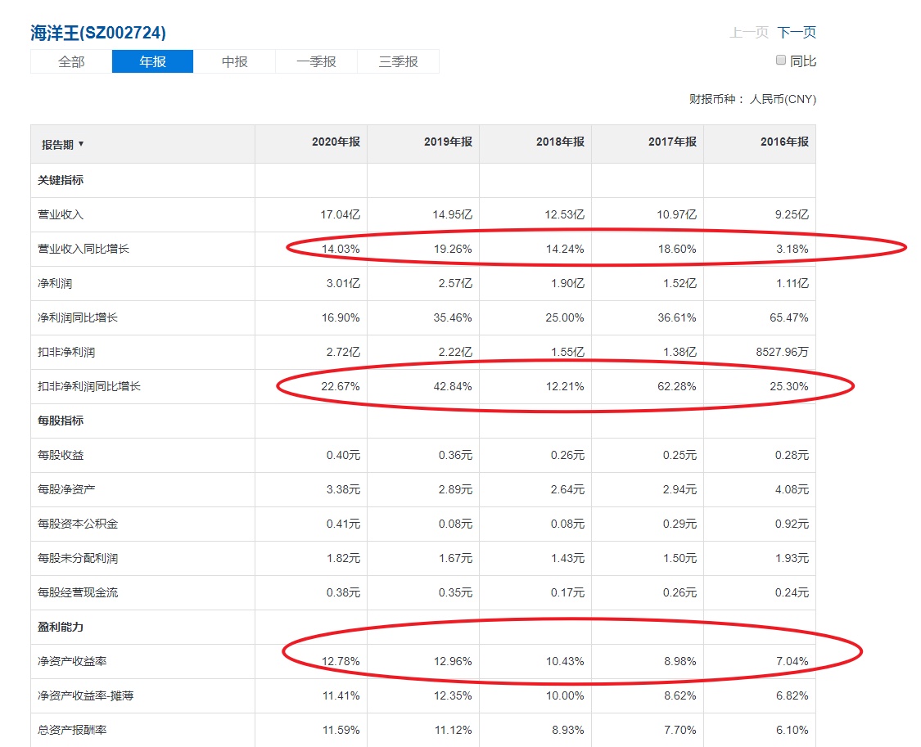Viewport: 921px width, 747px height.
Task: Click the 17.04亿 revenue value
Action: [340, 214]
